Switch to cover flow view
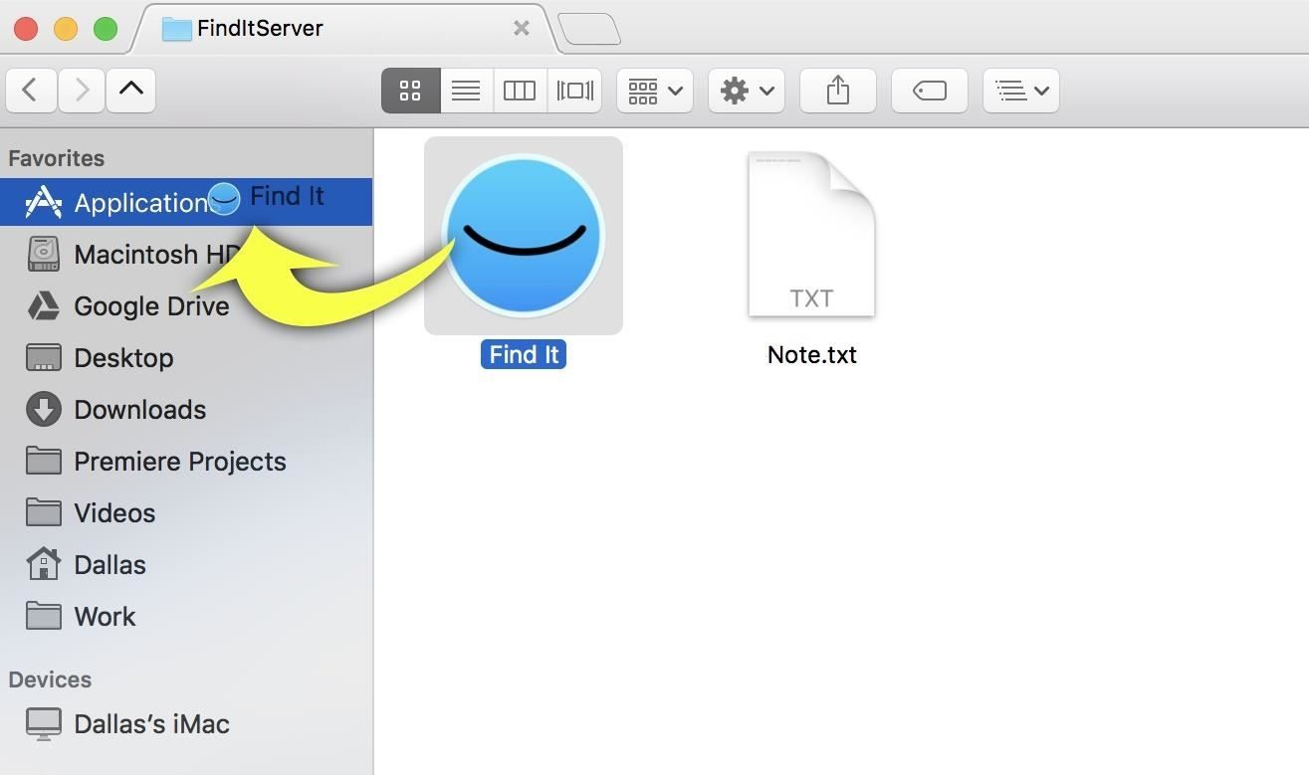This screenshot has width=1309, height=775. (x=573, y=90)
